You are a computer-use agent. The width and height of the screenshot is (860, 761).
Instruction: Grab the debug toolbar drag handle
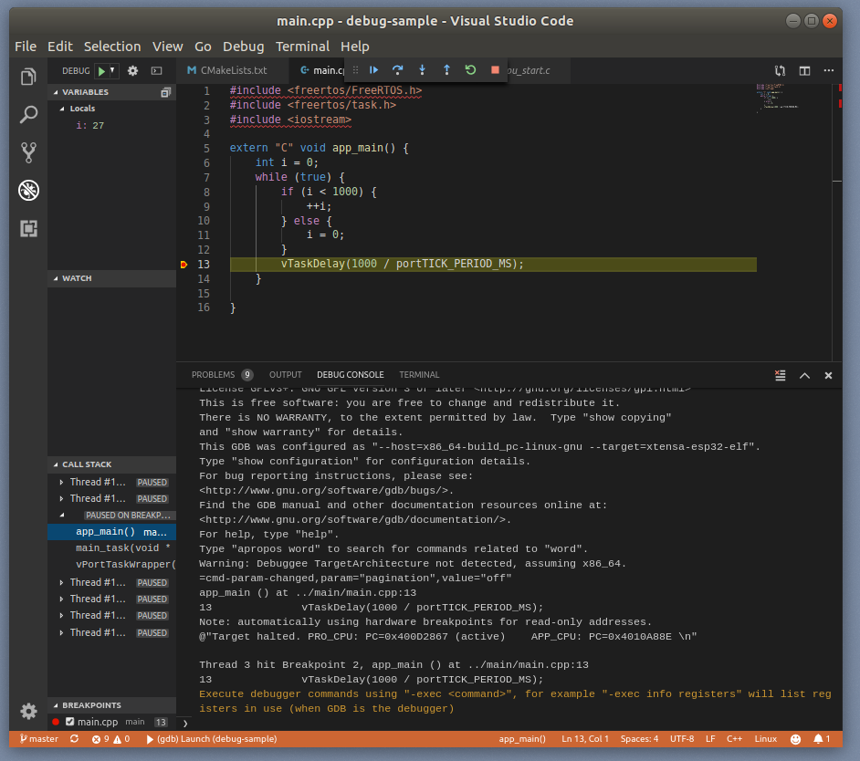tap(355, 70)
